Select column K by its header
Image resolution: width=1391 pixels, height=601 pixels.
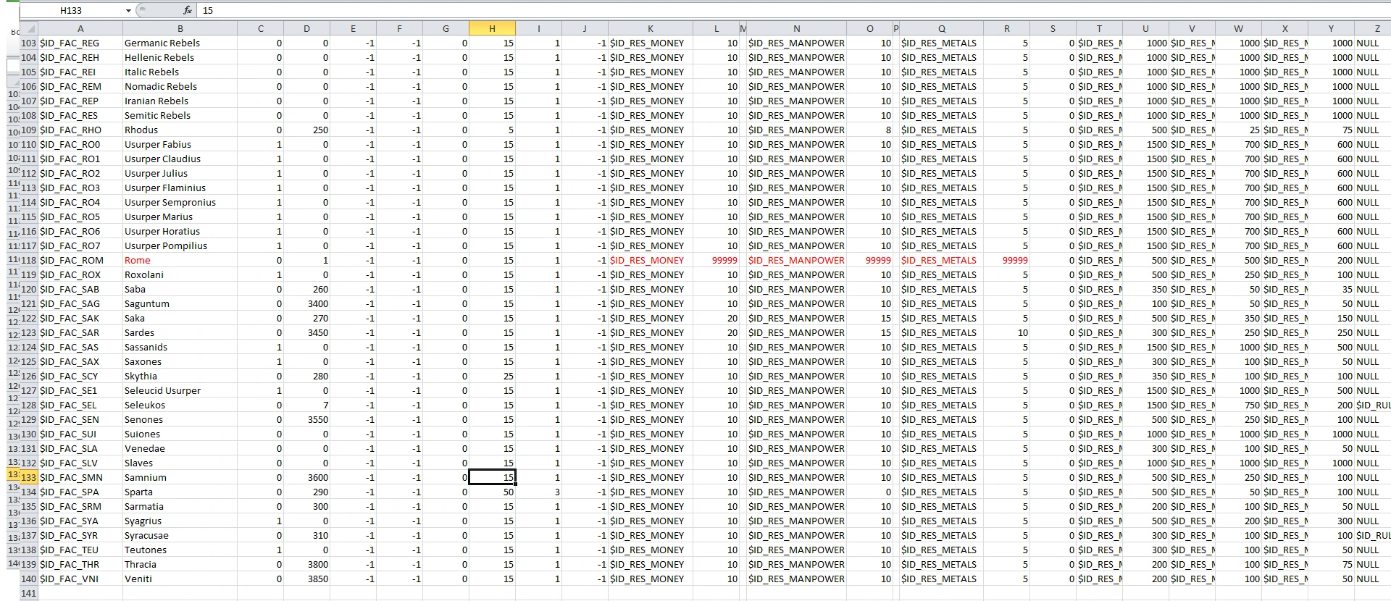pos(651,28)
